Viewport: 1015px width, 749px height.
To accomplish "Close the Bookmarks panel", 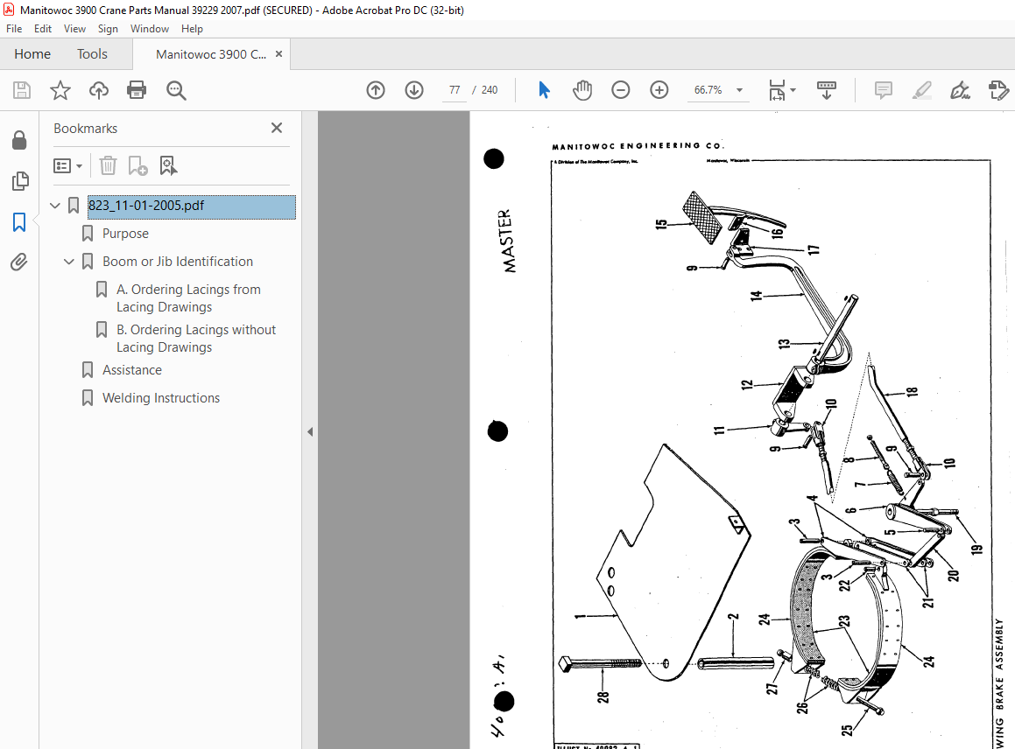I will [277, 128].
